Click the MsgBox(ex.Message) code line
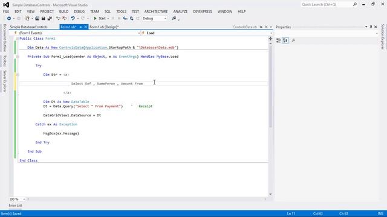This screenshot has height=217, width=387. point(61,133)
